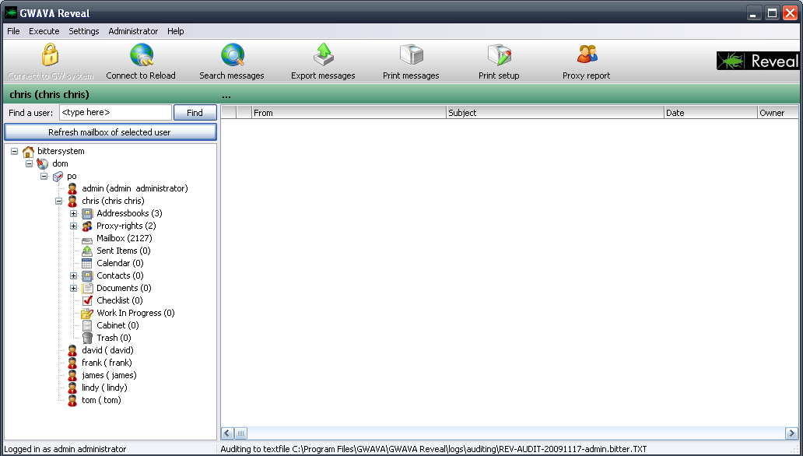803x456 pixels.
Task: Click the Export messages arrow icon
Action: (x=323, y=54)
